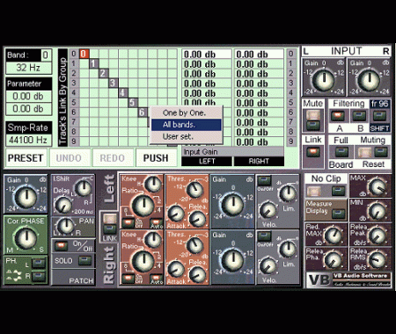This screenshot has width=396, height=334.
Task: Toggle the lit LINK button between Left and Right
Action: [x=110, y=219]
